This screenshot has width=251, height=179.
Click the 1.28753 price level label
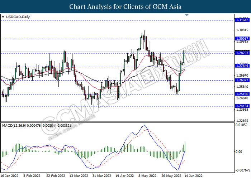point(242,53)
